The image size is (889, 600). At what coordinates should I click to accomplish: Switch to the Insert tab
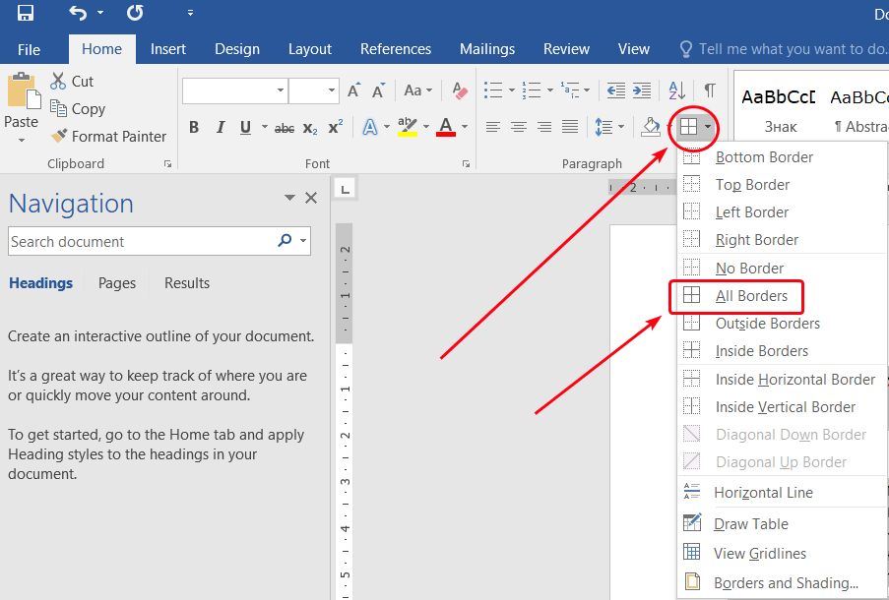167,49
